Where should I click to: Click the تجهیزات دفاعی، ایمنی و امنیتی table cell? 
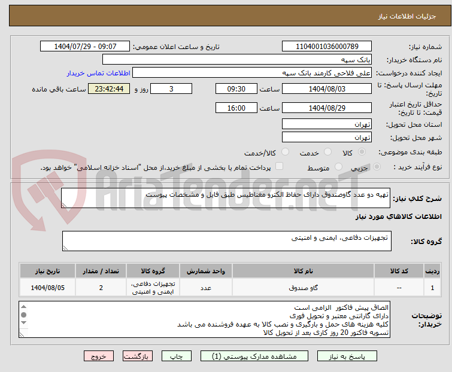point(153,287)
